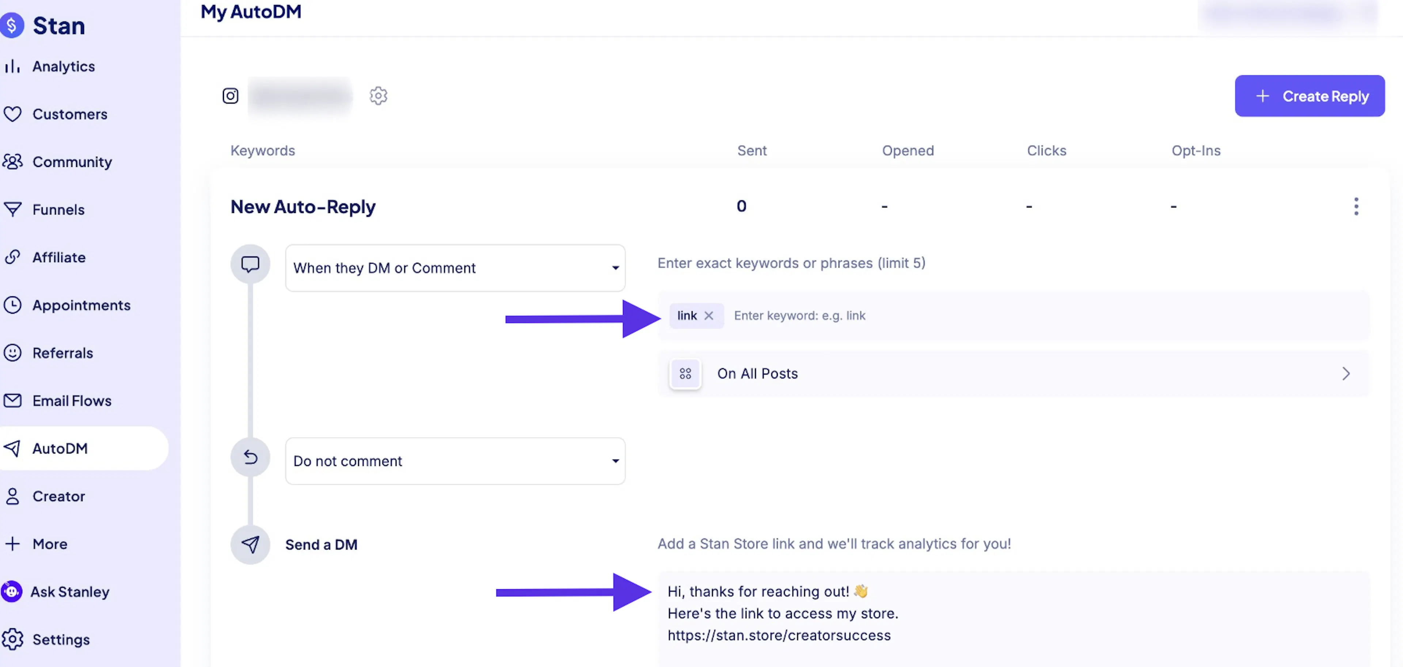
Task: Click the My AutoDM page heading
Action: coord(251,11)
